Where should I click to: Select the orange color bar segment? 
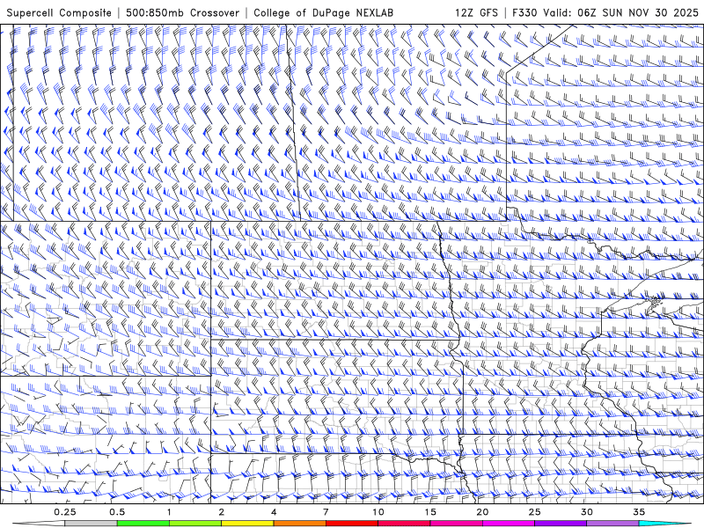point(299,524)
